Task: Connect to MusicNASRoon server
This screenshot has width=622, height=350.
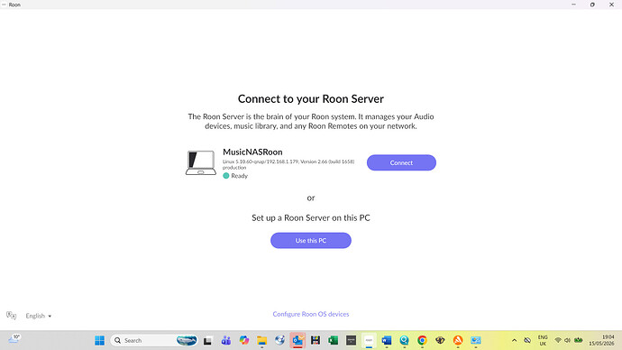Action: pos(401,162)
